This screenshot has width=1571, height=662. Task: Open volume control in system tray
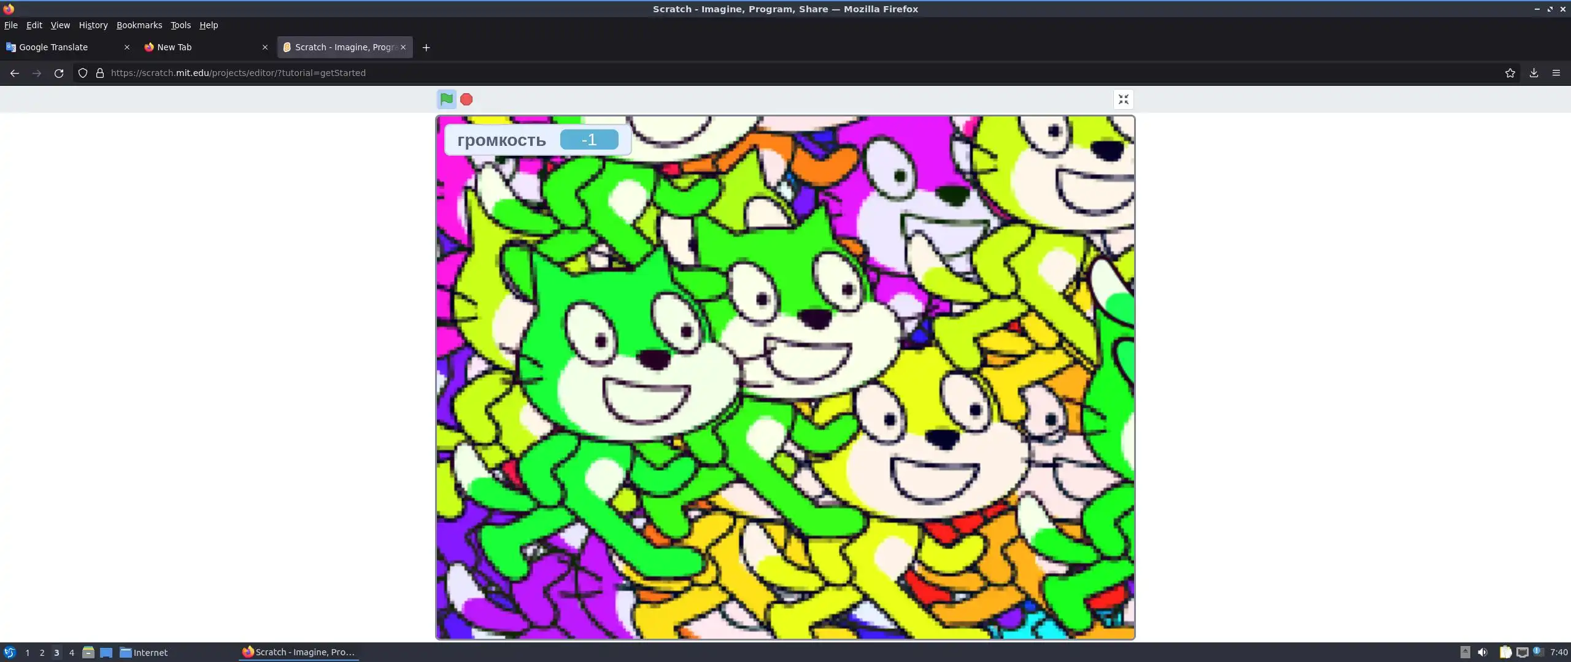click(1483, 652)
